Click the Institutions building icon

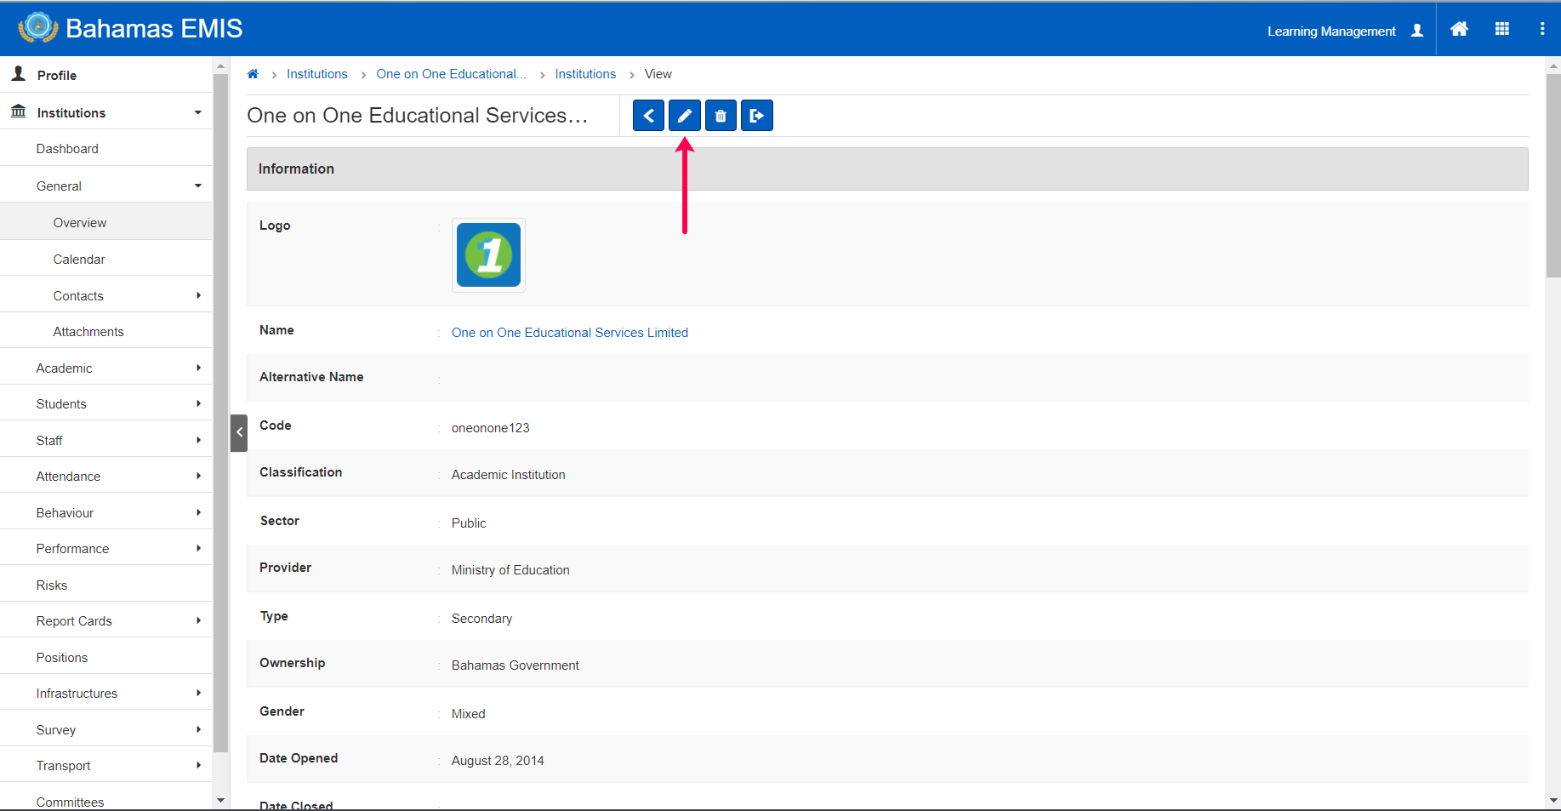19,111
